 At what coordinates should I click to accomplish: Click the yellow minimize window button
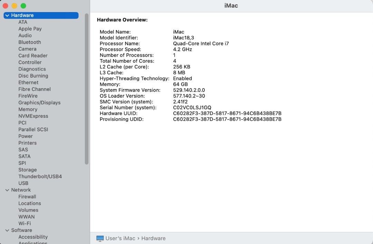point(14,6)
